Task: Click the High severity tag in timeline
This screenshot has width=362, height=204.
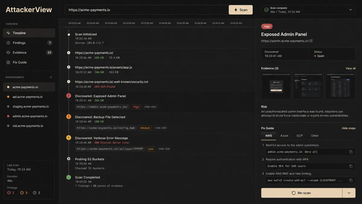Action: (x=136, y=107)
